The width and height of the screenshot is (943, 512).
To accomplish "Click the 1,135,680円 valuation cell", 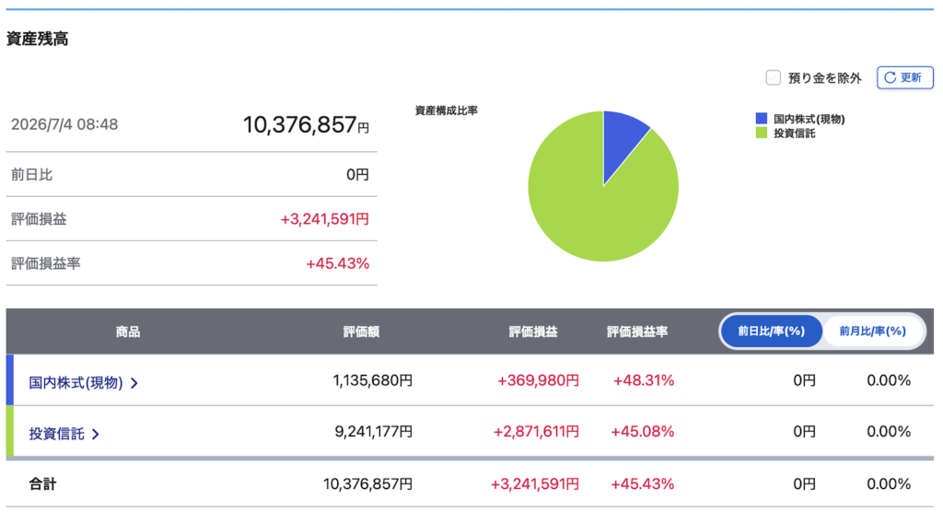I will (x=373, y=380).
